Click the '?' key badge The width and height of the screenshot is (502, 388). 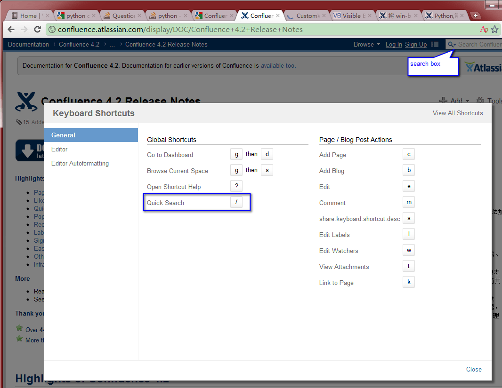point(236,186)
